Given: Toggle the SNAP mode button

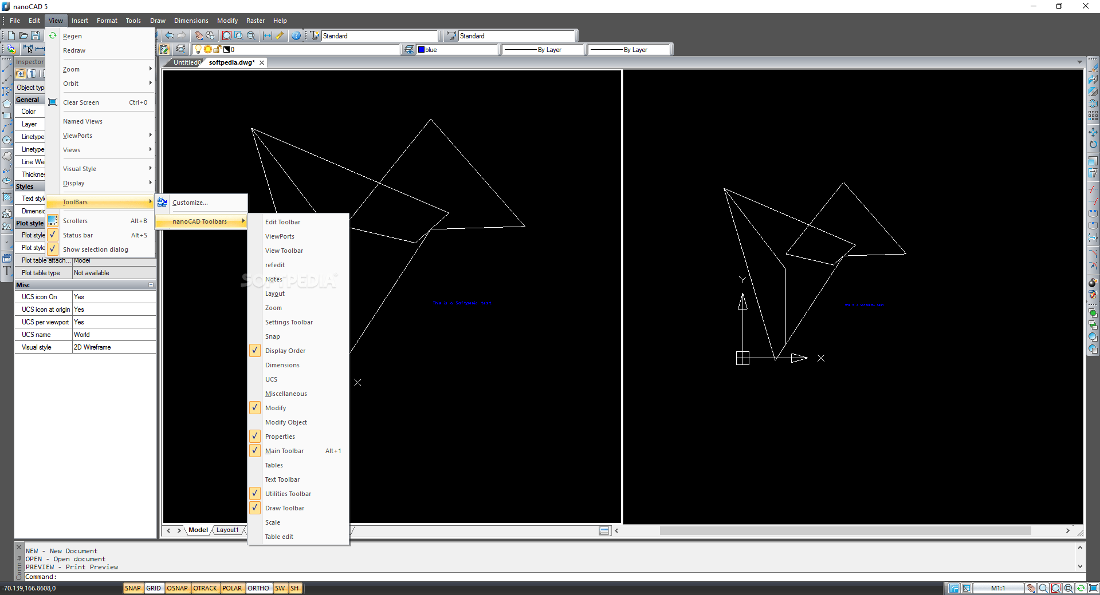Looking at the screenshot, I should [x=133, y=588].
